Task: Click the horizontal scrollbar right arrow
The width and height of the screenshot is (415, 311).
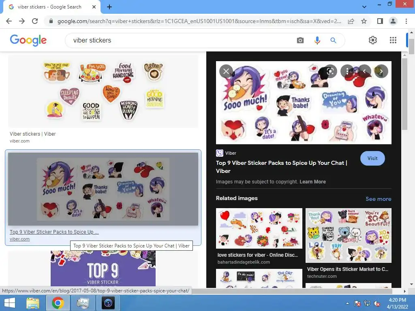Action: (404, 291)
